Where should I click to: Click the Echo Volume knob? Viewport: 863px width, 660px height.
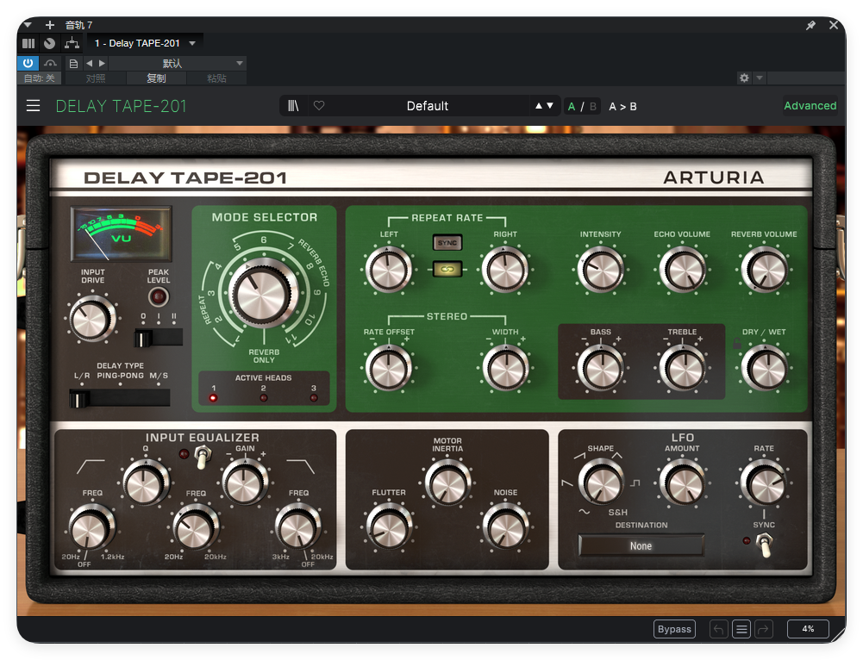tap(683, 270)
